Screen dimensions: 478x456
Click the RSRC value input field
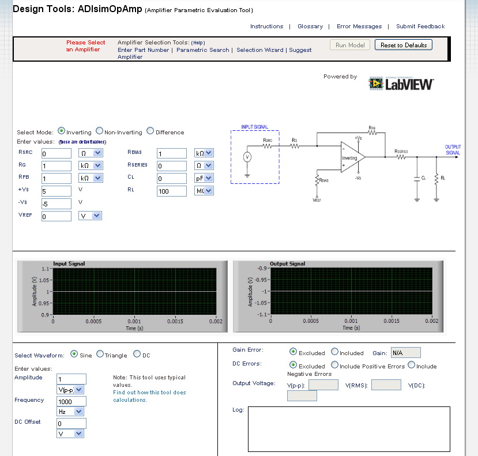57,153
